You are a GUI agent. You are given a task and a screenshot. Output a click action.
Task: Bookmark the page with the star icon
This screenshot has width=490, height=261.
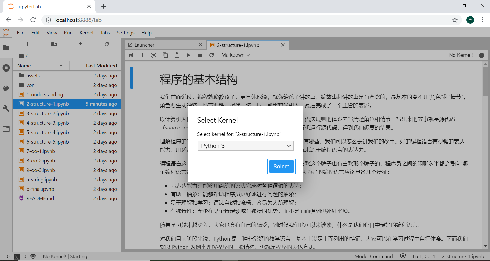[x=455, y=20]
